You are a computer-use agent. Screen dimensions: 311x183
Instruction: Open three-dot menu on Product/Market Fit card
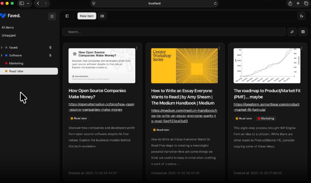[302, 48]
